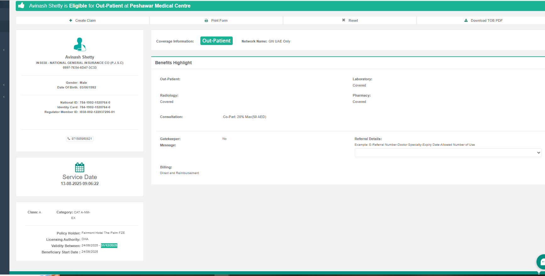Click the green Out-Patient coverage badge
545x276 pixels.
click(216, 41)
